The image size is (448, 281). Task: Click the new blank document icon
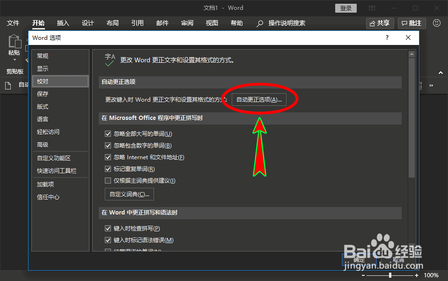[8, 85]
